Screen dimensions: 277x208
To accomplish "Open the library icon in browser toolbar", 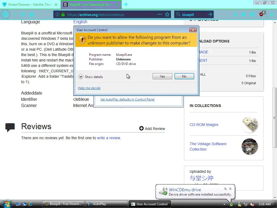I will (x=244, y=15).
